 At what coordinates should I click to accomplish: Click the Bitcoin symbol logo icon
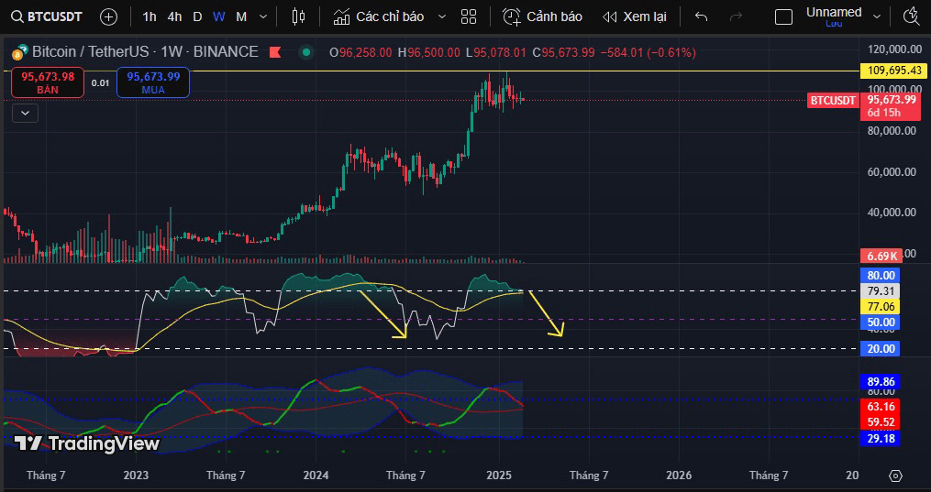point(21,52)
